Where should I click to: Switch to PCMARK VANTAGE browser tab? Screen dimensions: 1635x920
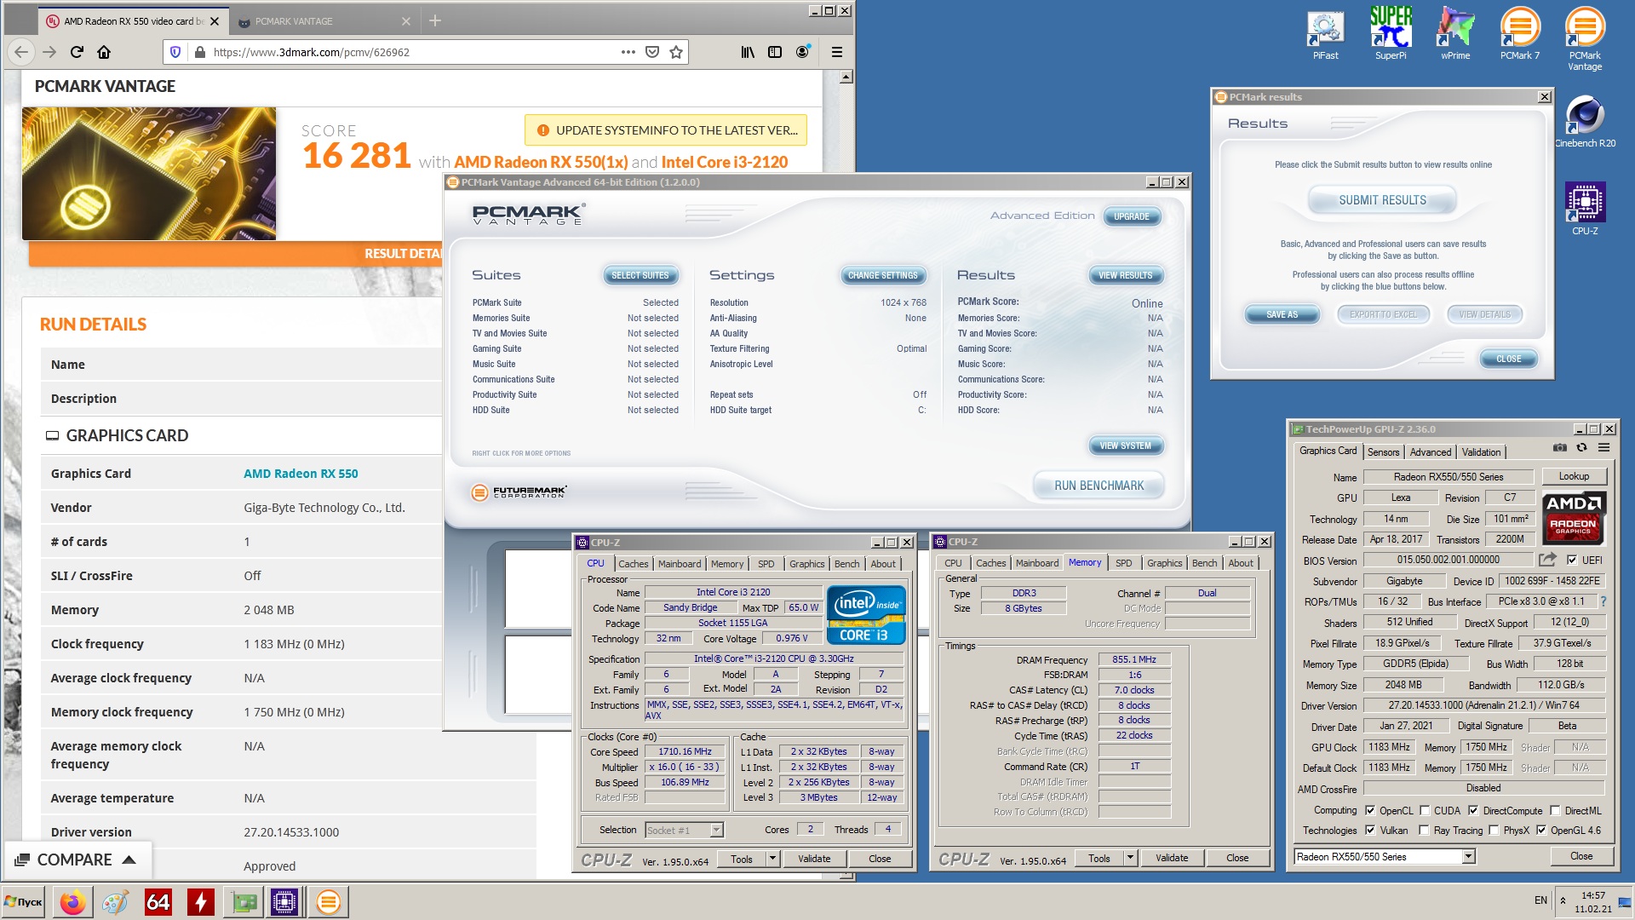coord(324,21)
